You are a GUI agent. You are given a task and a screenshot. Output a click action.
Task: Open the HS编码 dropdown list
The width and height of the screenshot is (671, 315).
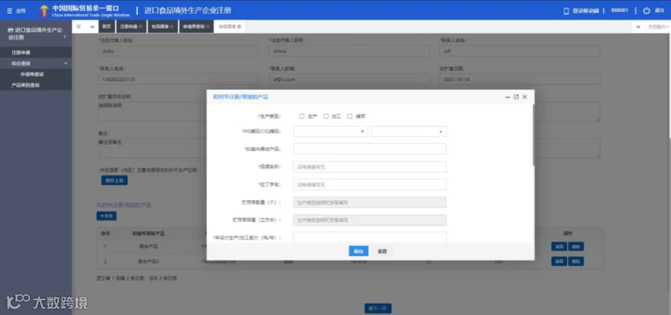pyautogui.click(x=330, y=132)
